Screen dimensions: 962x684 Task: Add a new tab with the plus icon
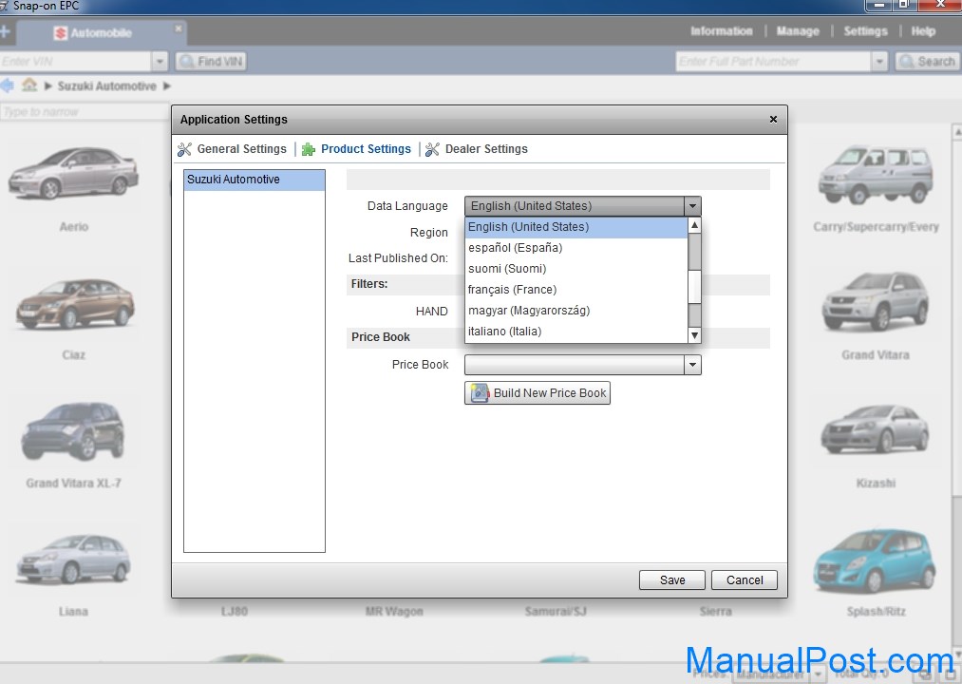click(5, 31)
